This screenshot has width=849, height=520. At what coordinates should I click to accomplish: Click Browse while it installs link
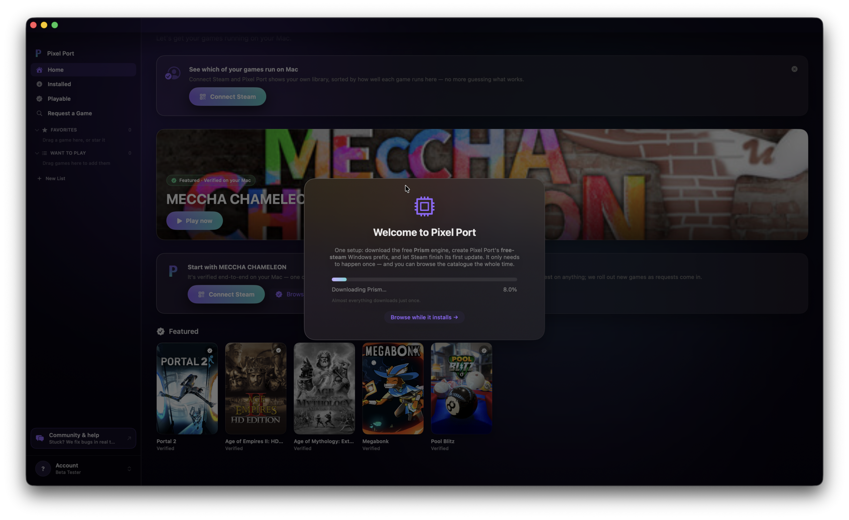pyautogui.click(x=424, y=317)
